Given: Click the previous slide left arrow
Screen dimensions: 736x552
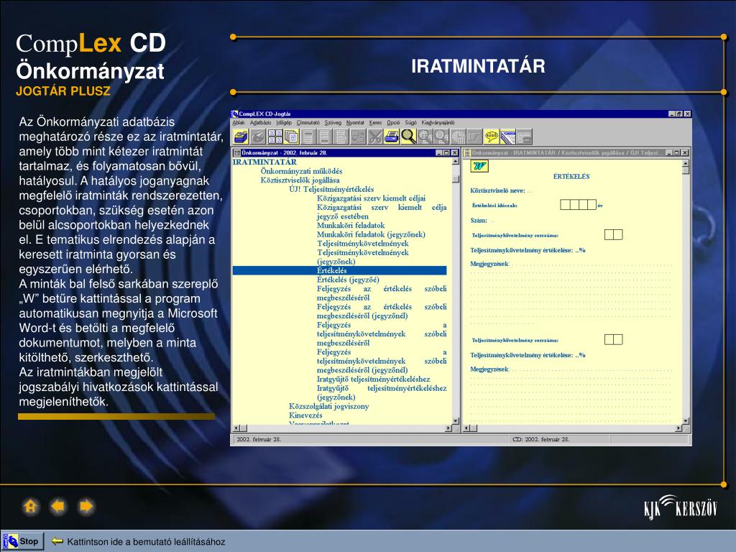Looking at the screenshot, I should tap(58, 507).
